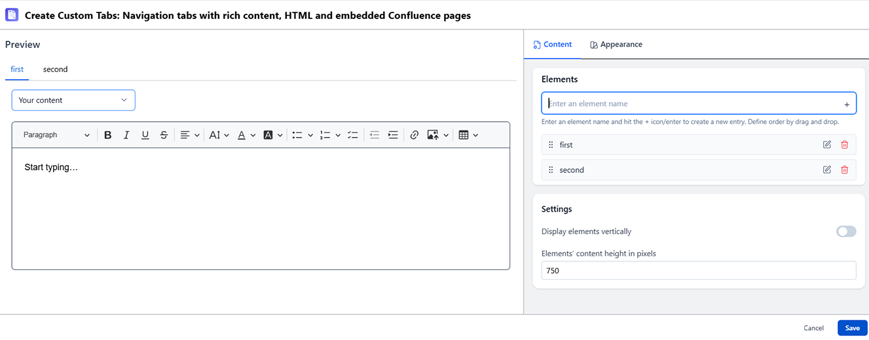Viewport: 869px width, 340px height.
Task: Select the 'second' preview tab
Action: [x=56, y=69]
